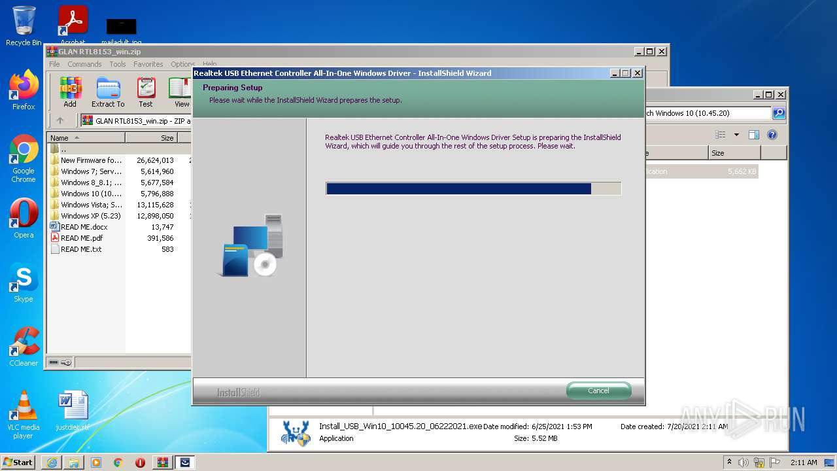Viewport: 837px width, 471px height.
Task: Click the Install_USB_Win10 file name in details pane
Action: click(x=400, y=427)
